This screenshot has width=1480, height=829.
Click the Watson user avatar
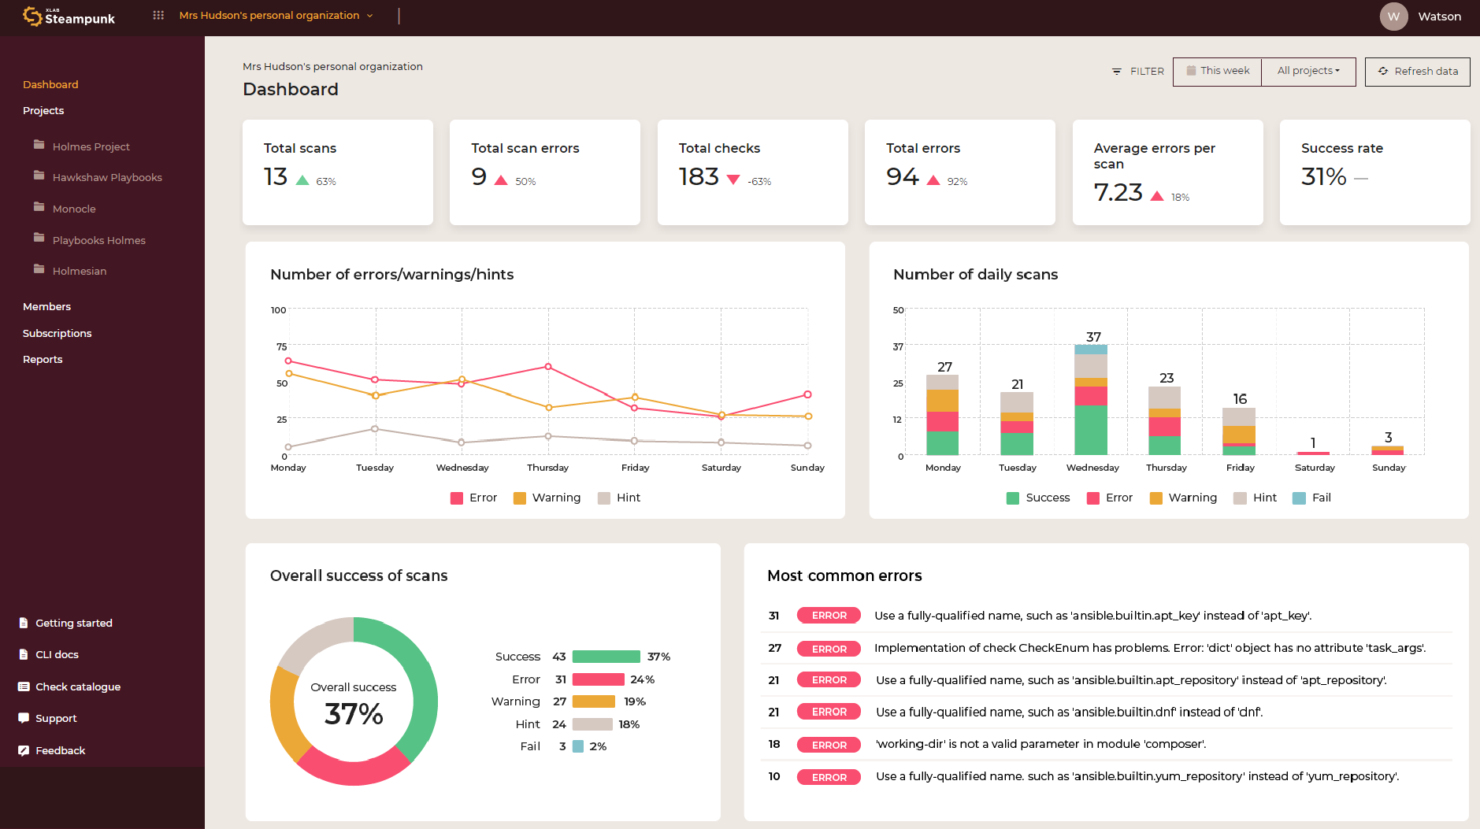[1393, 17]
